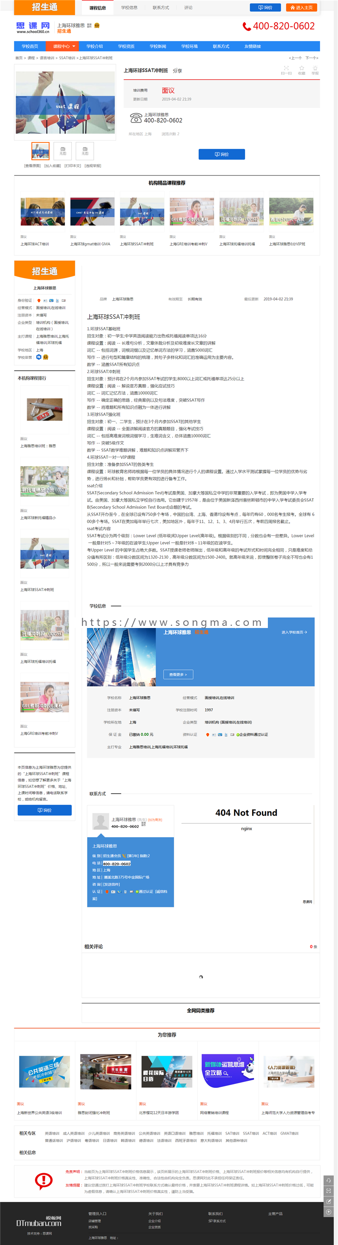
Task: Switch to the 学校信息 tab
Action: [129, 8]
